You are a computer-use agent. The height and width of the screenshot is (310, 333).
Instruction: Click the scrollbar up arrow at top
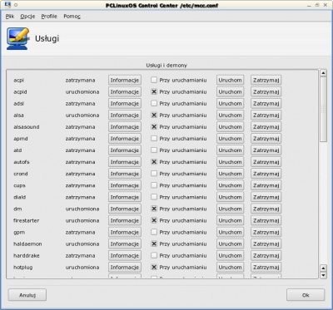[x=323, y=73]
